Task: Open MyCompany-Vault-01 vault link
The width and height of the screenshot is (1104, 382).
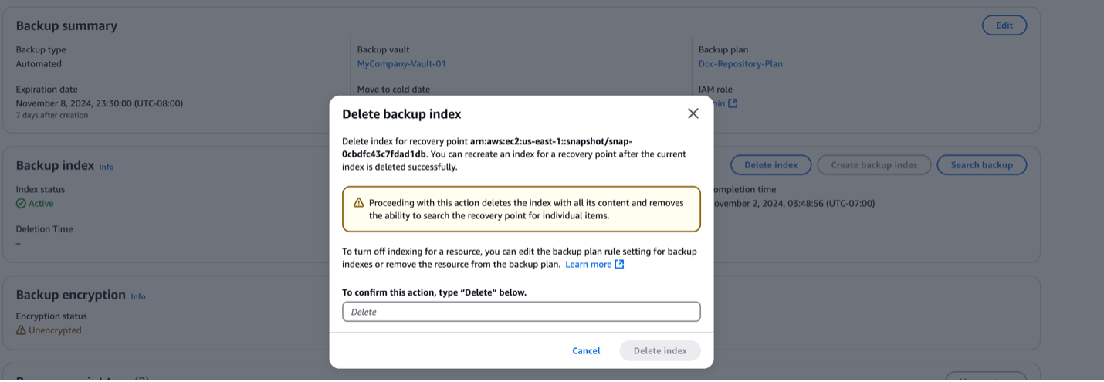Action: 401,64
